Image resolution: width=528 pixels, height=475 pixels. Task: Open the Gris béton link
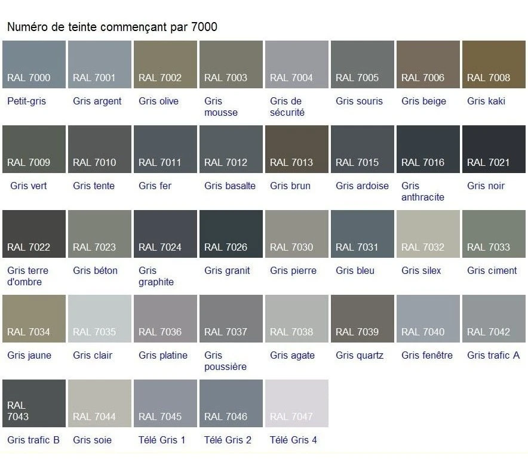click(96, 270)
